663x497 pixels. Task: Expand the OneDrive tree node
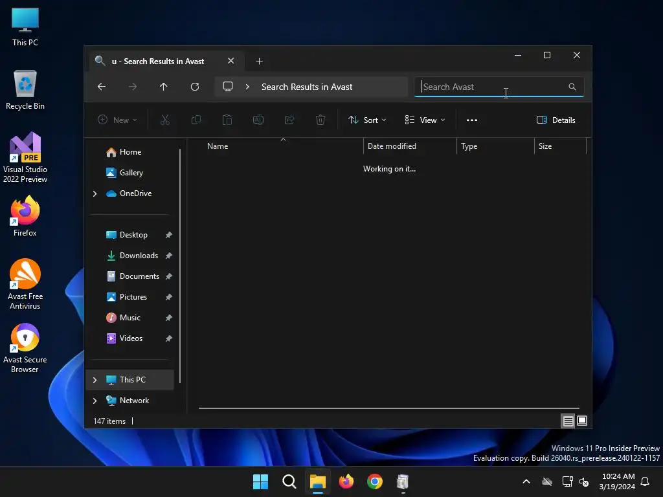[x=95, y=193]
